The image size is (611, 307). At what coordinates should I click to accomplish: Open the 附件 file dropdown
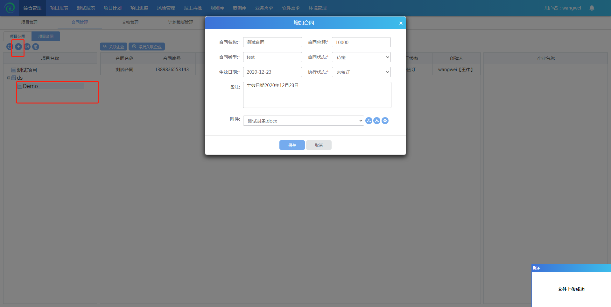pos(303,121)
